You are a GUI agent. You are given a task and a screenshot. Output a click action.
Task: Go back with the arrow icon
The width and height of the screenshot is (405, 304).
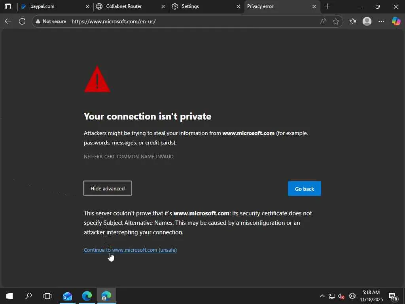pos(8,21)
